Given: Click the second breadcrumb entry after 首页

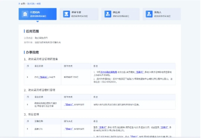Looking at the screenshot, I should (34, 4).
